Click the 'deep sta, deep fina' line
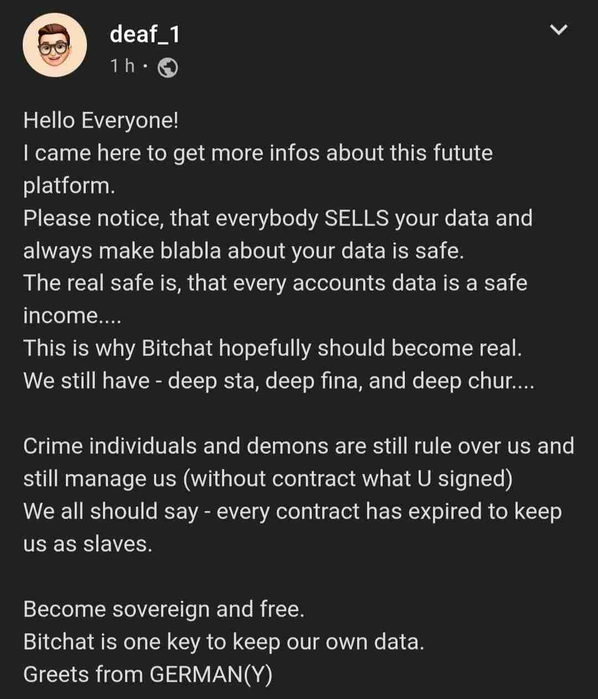 click(x=279, y=381)
